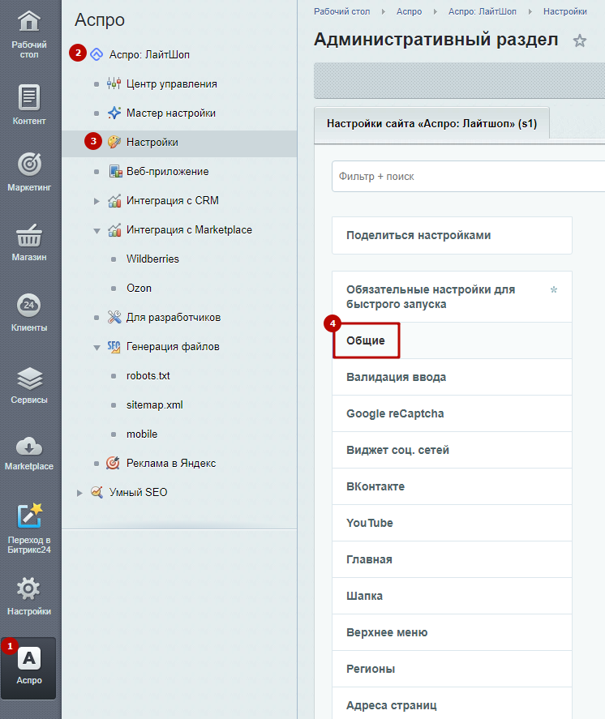Click the Генерация файлов SEO icon
Screen dimensions: 605x719
click(114, 347)
